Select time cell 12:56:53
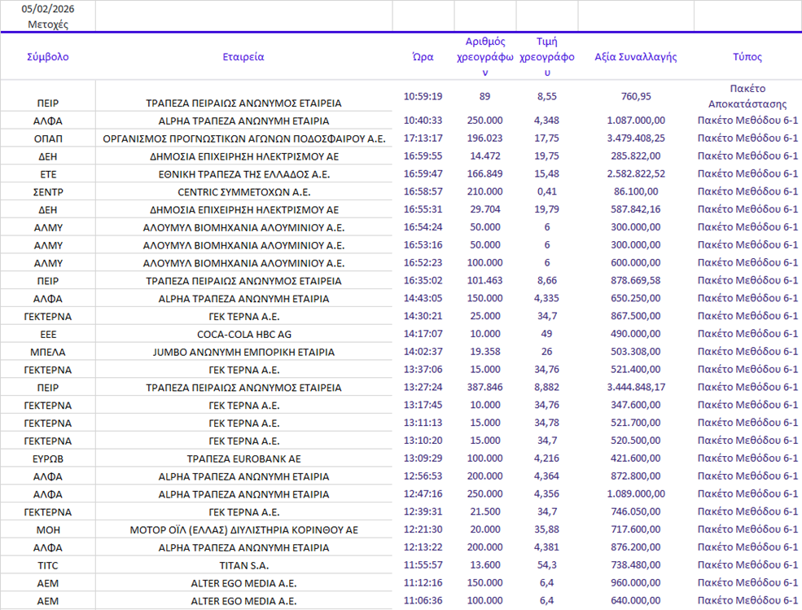 coord(423,476)
